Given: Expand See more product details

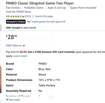Looking at the screenshot, I should 13,100.
